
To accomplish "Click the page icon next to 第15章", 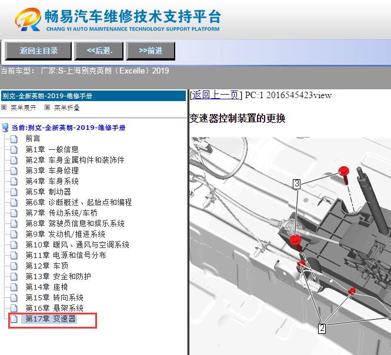I will [14, 298].
